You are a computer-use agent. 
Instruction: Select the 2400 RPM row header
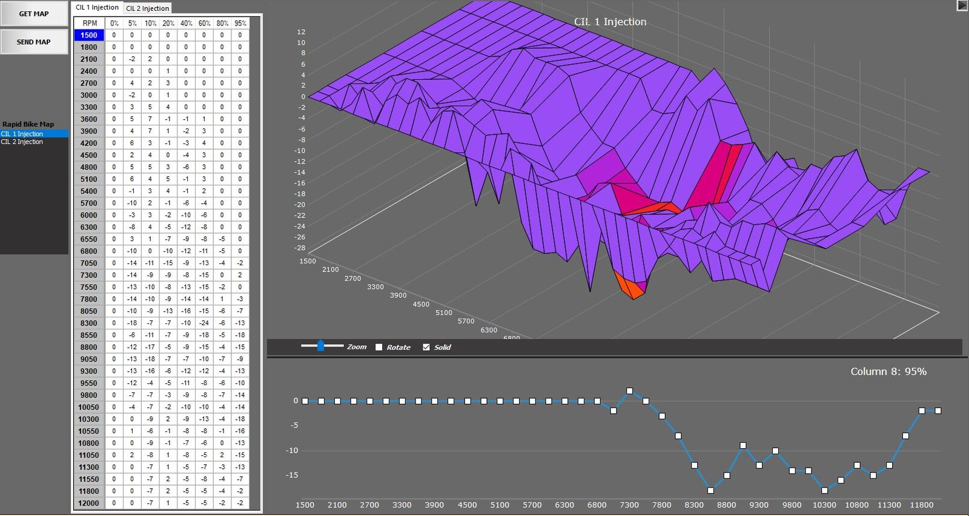[89, 71]
